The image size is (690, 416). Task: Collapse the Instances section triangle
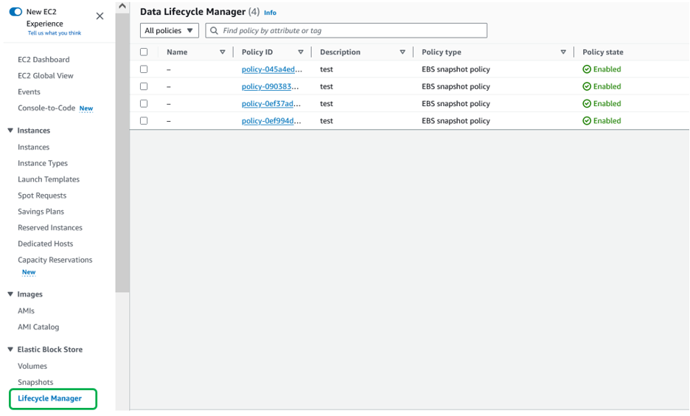click(x=10, y=131)
